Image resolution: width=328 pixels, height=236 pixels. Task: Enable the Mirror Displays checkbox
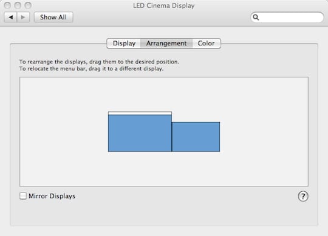point(23,196)
